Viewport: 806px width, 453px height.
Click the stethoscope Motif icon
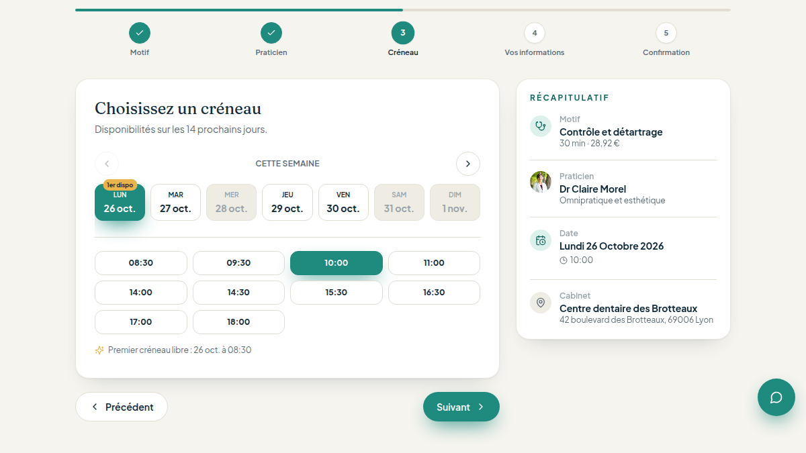[541, 126]
